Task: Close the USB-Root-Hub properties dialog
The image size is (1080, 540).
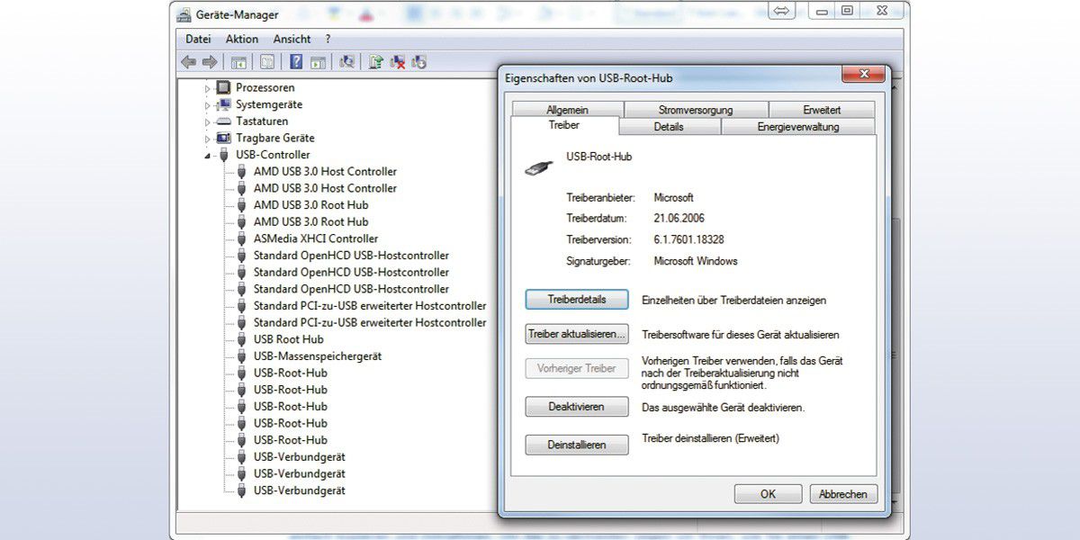Action: [x=862, y=74]
